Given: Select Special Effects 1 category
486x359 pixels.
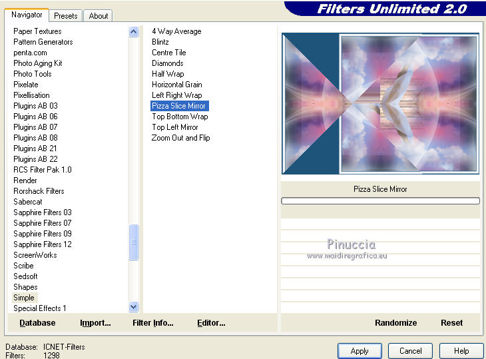Looking at the screenshot, I should click(x=40, y=308).
